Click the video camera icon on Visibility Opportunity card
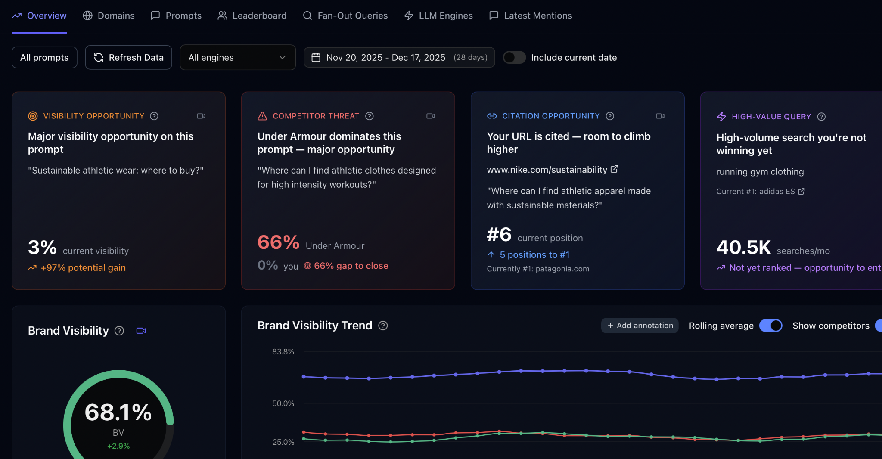The height and width of the screenshot is (459, 882). [x=201, y=116]
